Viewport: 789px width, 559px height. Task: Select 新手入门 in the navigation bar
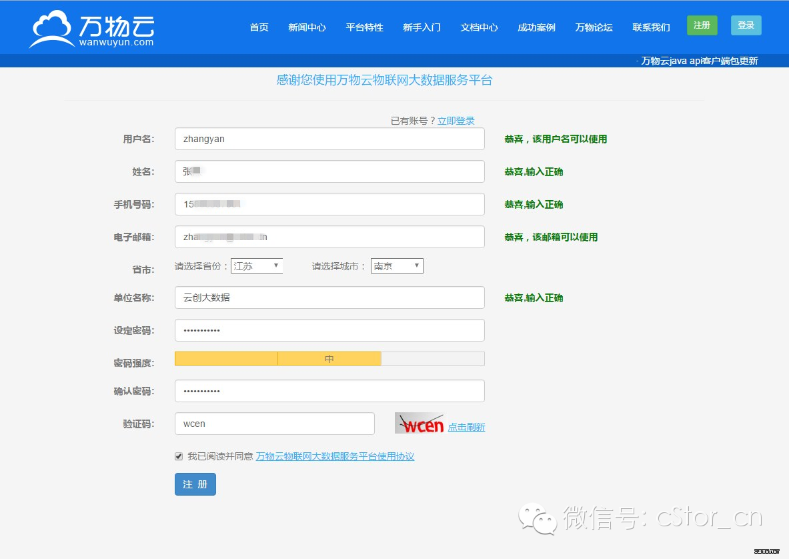point(422,27)
